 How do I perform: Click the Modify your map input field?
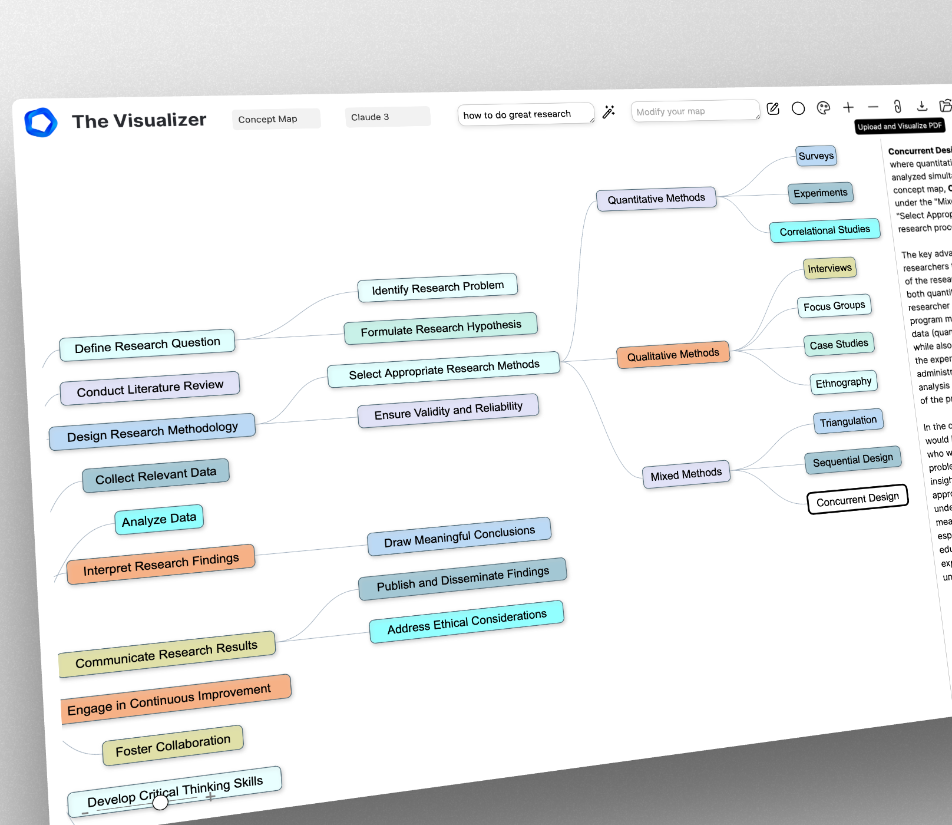[x=695, y=111]
